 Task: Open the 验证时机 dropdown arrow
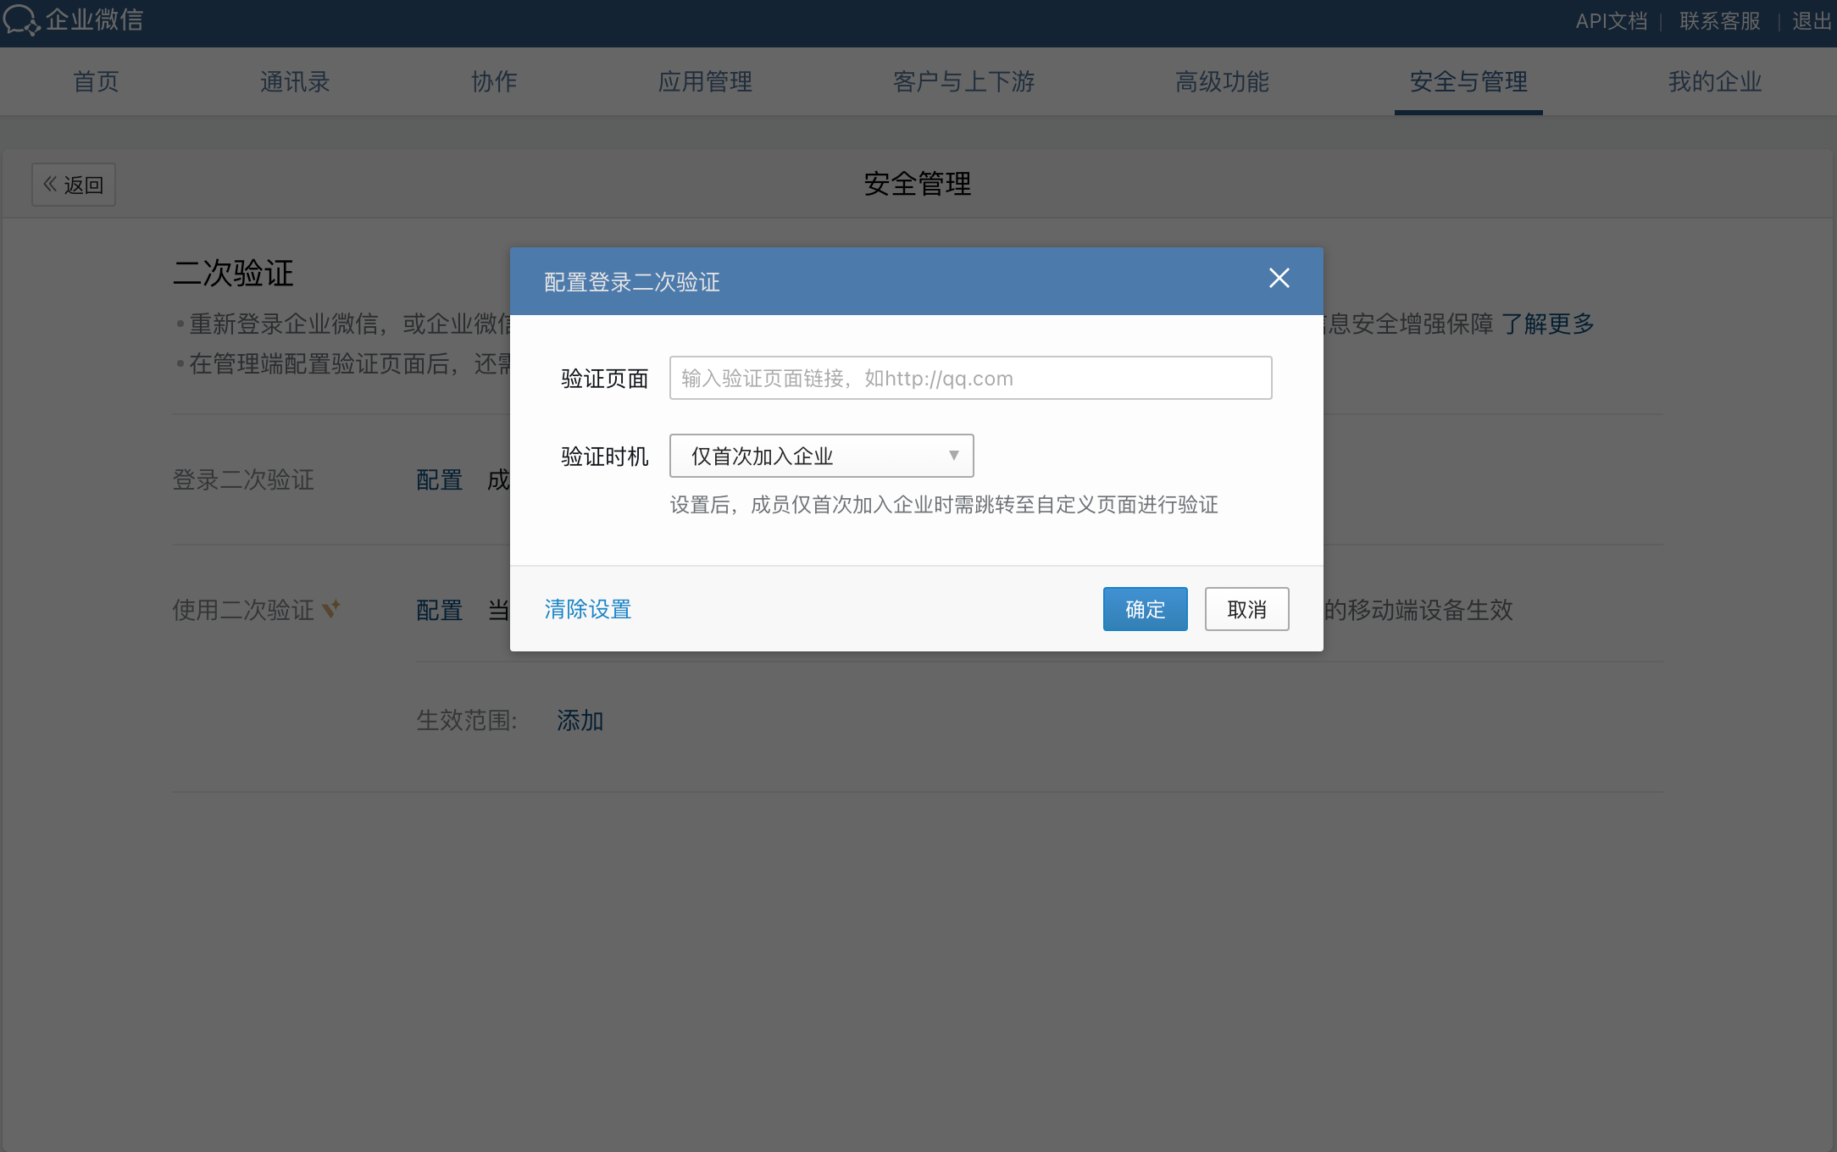pos(953,456)
